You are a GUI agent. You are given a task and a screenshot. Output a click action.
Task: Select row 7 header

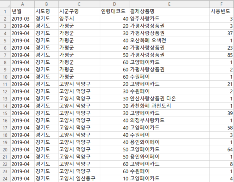tap(5, 55)
